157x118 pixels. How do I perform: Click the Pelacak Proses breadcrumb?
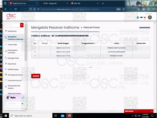pos(91,27)
